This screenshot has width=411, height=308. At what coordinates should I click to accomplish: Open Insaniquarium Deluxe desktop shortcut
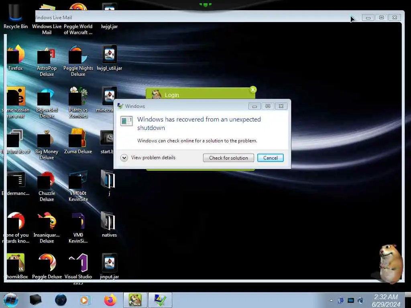tap(47, 228)
